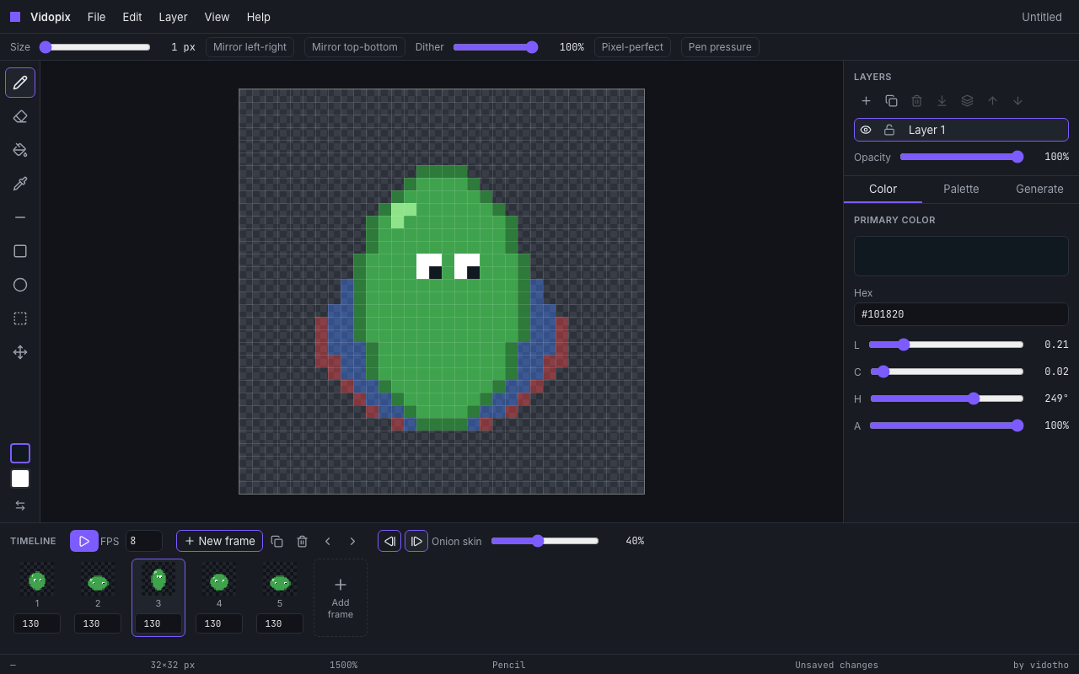Enable Pen pressure
This screenshot has width=1079, height=674.
click(x=720, y=47)
